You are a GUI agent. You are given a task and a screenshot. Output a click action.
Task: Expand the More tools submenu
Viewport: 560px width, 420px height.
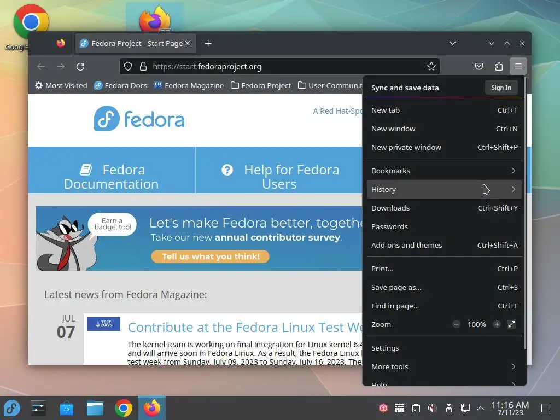click(444, 366)
